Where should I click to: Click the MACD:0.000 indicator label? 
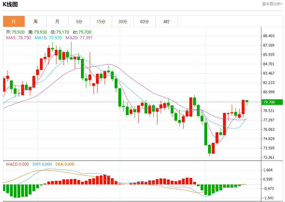(17, 164)
